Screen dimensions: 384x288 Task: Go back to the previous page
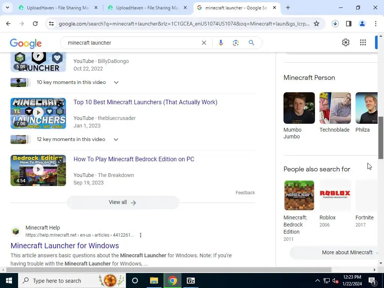(x=8, y=24)
